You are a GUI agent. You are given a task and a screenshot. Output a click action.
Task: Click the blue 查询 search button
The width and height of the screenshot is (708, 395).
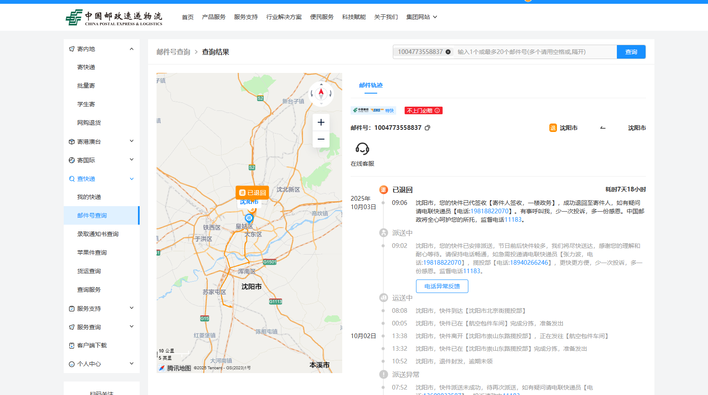point(631,52)
